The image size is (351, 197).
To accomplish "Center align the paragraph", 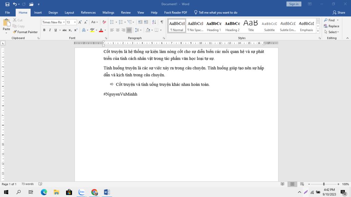I will pos(118,30).
